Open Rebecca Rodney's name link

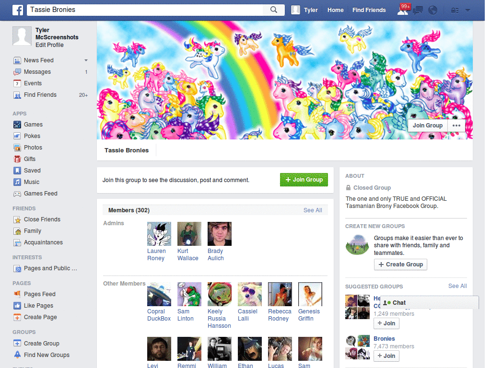coord(280,315)
